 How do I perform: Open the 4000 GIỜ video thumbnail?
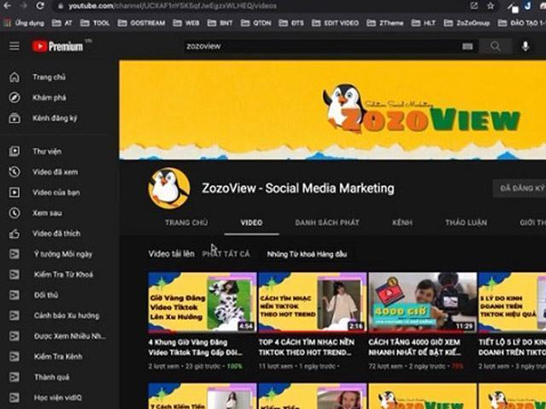click(422, 302)
